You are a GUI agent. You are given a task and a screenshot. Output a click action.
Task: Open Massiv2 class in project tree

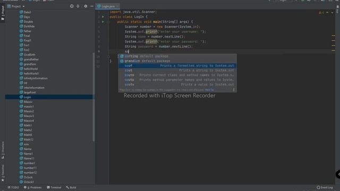[29, 111]
